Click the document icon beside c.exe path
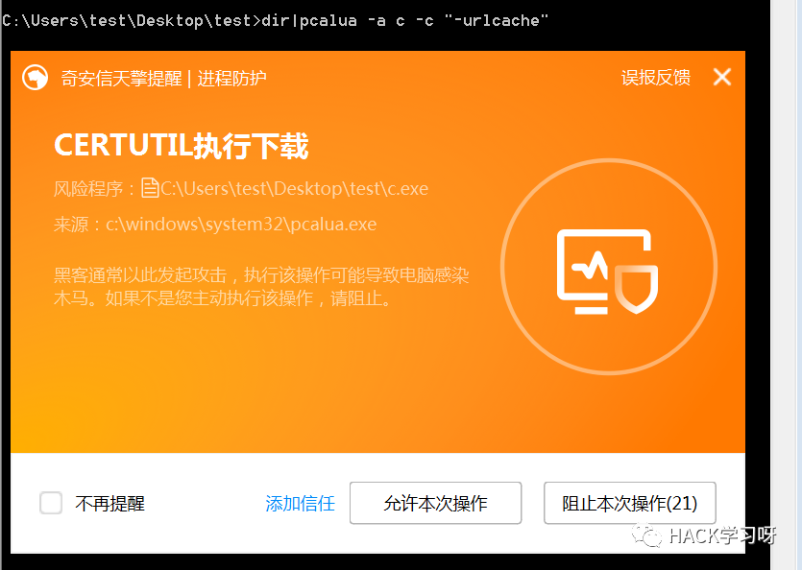Image resolution: width=802 pixels, height=570 pixels. pyautogui.click(x=151, y=188)
